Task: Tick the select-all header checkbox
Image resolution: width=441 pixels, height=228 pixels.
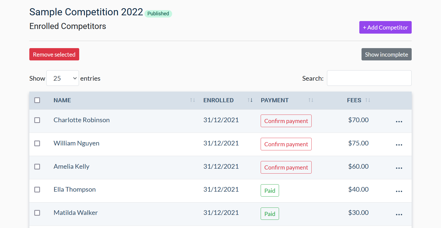Action: [x=37, y=100]
